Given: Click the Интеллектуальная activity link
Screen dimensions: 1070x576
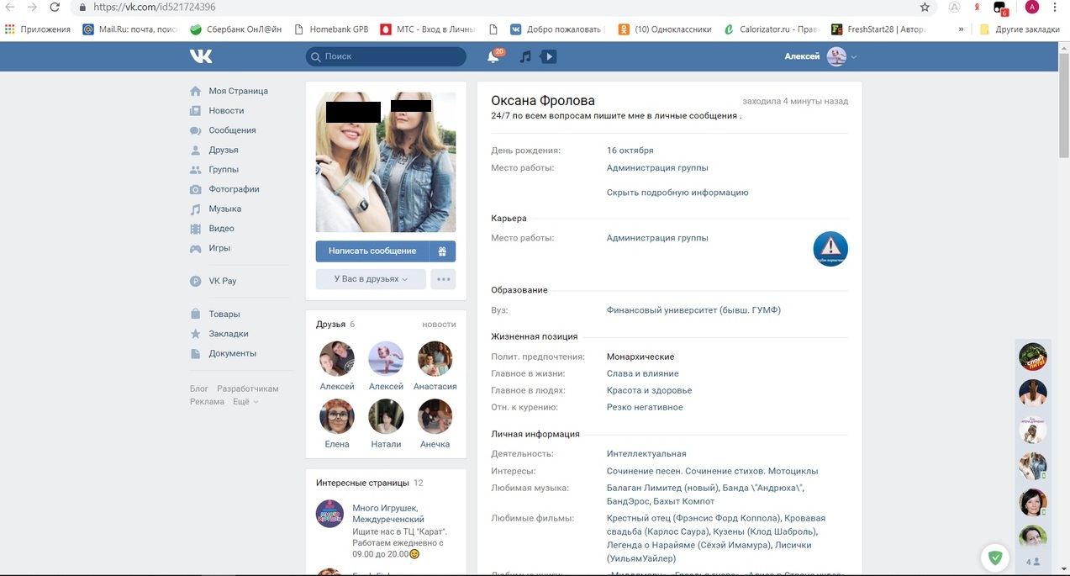Looking at the screenshot, I should tap(646, 454).
